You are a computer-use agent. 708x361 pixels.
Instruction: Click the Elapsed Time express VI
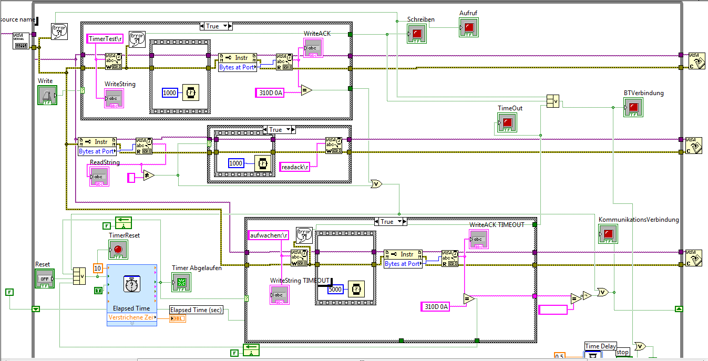131,295
